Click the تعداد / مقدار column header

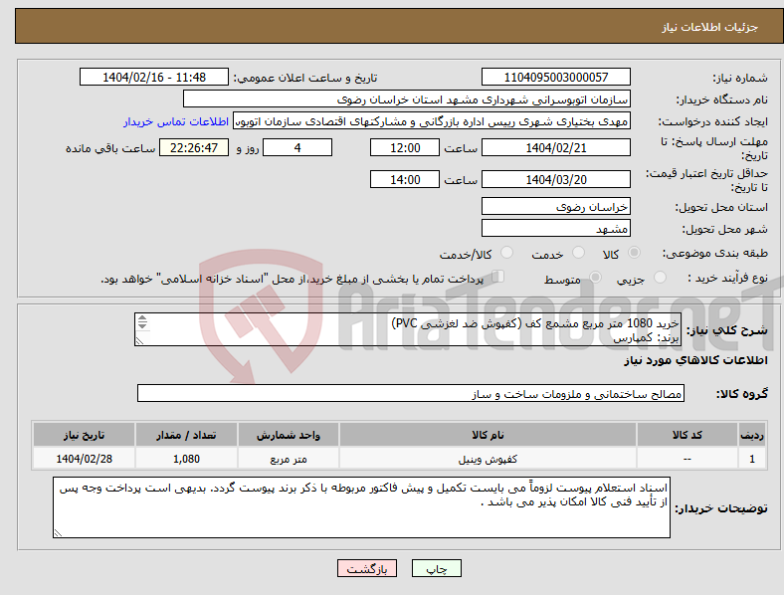186,435
